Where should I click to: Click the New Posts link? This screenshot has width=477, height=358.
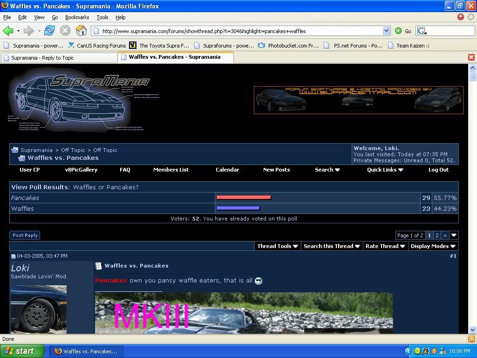pos(277,170)
